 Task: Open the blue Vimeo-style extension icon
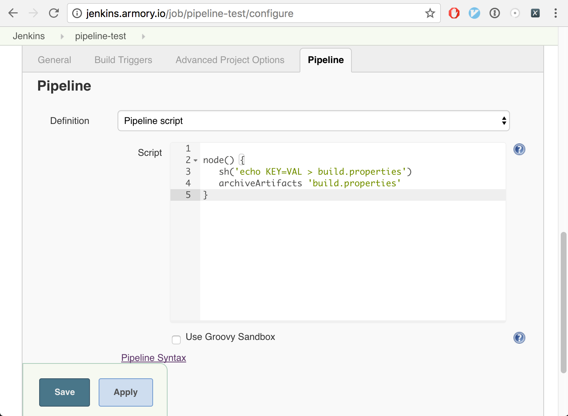click(474, 13)
